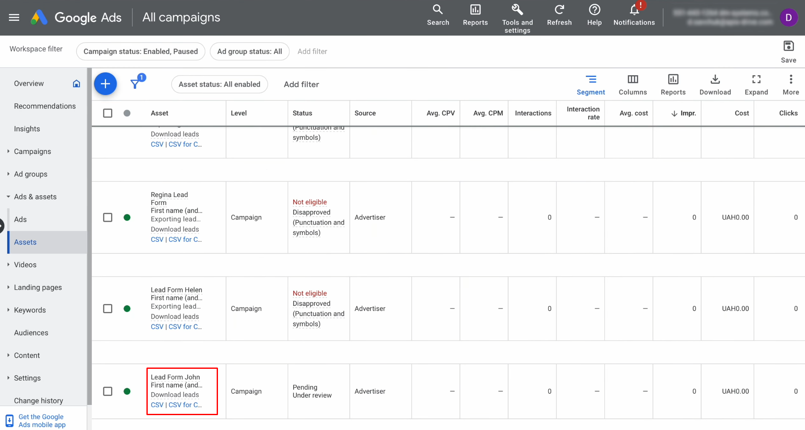Expand Landing pages in the sidebar
Screen dimensions: 805x430
pos(8,287)
